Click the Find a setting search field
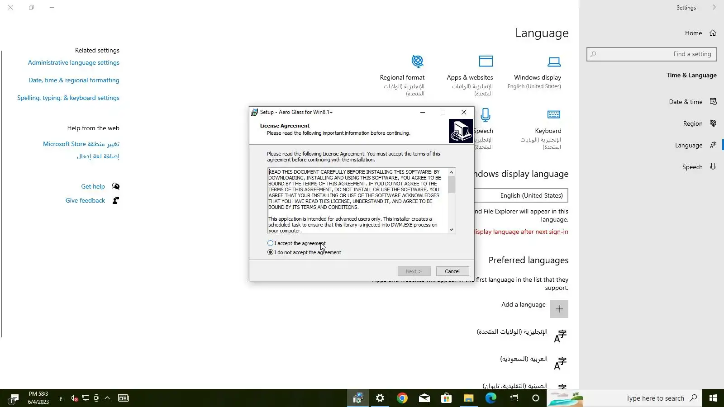 coord(652,54)
